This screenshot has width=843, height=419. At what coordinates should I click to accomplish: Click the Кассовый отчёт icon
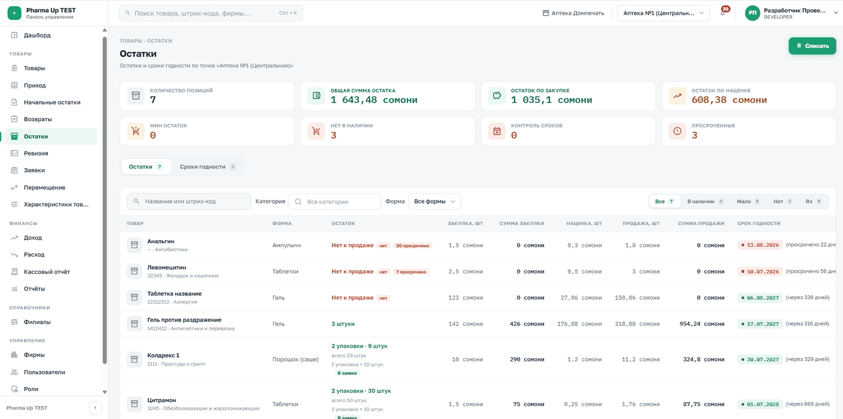click(15, 272)
